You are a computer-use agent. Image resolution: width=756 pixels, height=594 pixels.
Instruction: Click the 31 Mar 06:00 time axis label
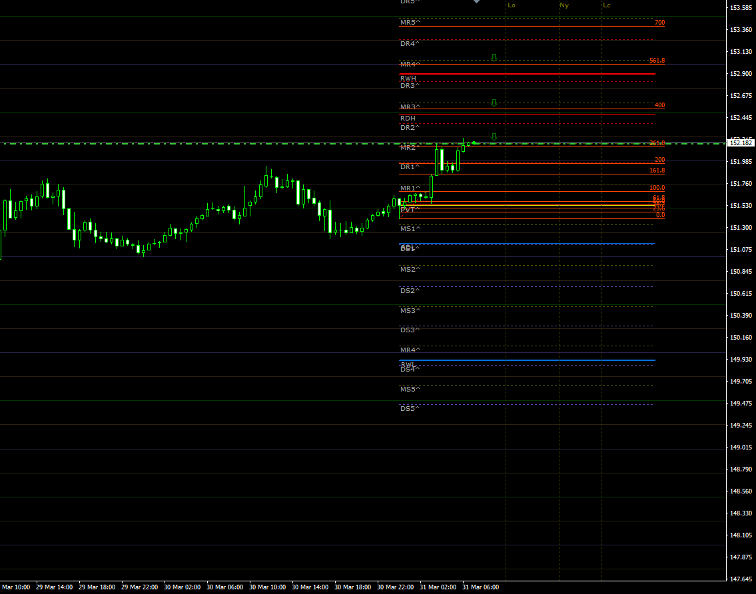[481, 587]
